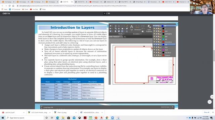Open File Explorer from taskbar
The image size is (215, 120).
[x=63, y=118]
